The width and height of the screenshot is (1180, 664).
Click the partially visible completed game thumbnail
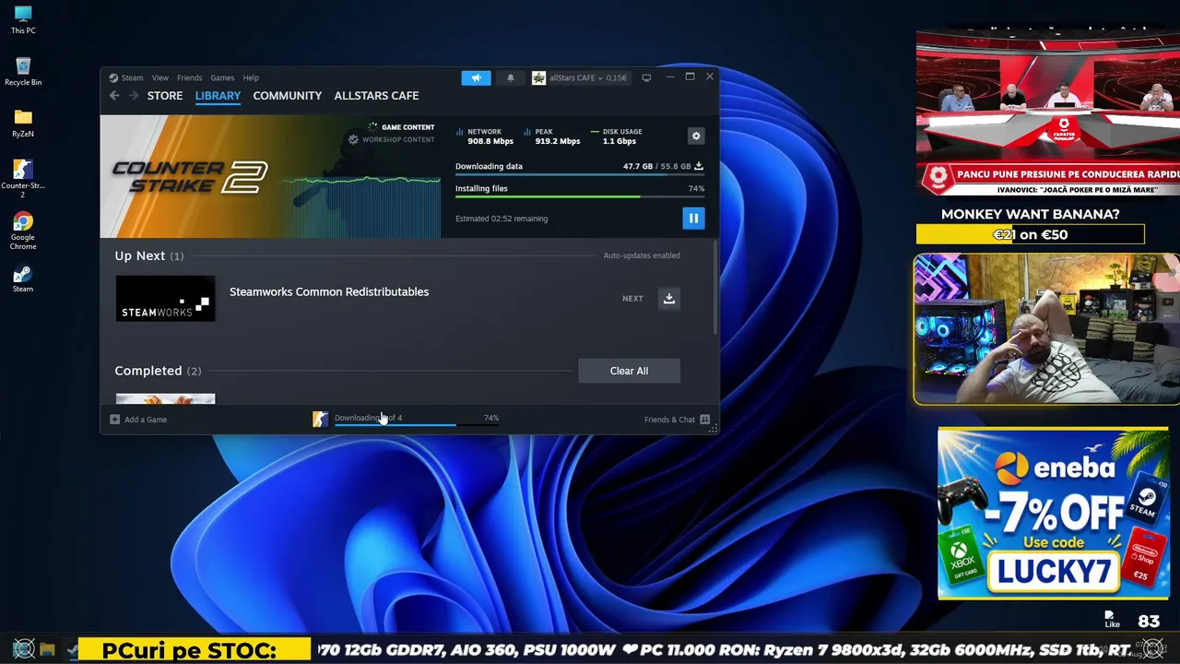[x=165, y=399]
